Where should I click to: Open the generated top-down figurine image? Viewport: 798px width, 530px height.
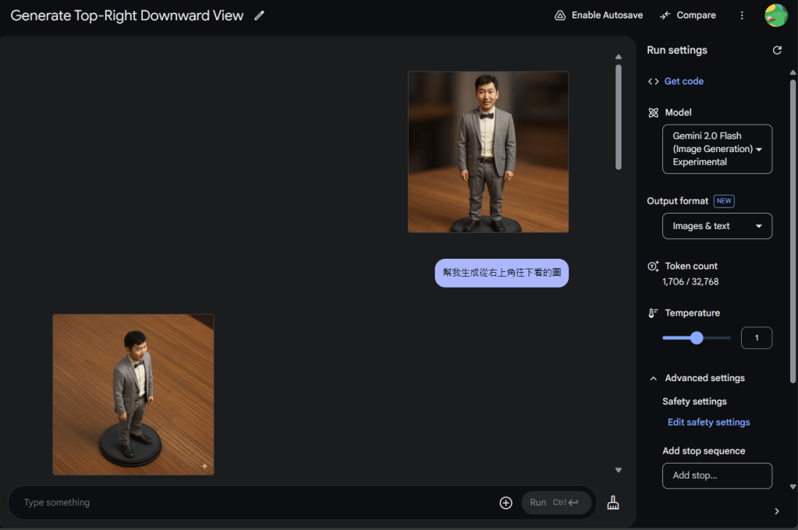coord(133,394)
